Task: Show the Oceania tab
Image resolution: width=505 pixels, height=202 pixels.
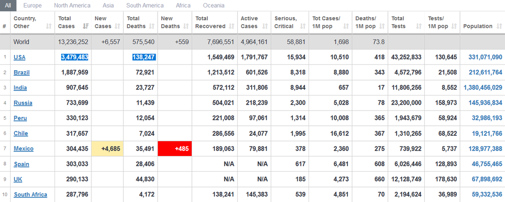Action: 214,6
